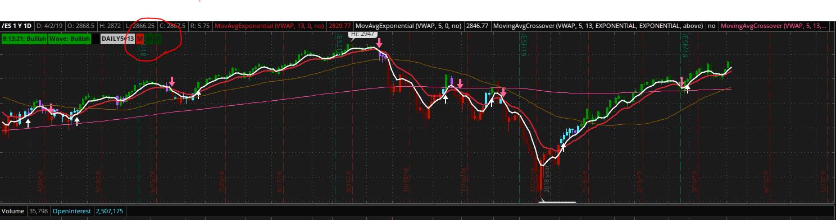Click the DAILY5v13 chart label
Image resolution: width=836 pixels, height=220 pixels.
(x=117, y=39)
